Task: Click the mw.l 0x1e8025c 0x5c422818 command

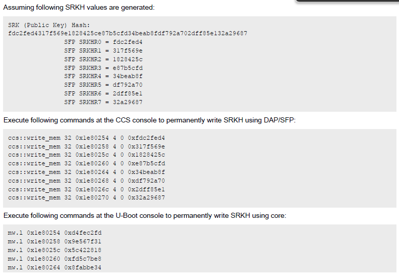Action: click(55, 250)
